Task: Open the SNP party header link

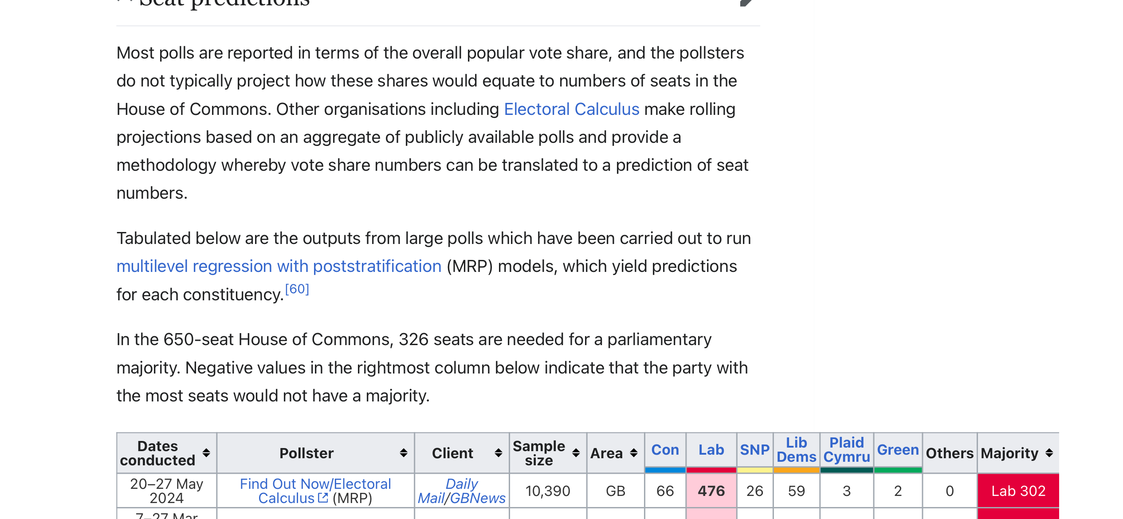Action: (x=755, y=450)
